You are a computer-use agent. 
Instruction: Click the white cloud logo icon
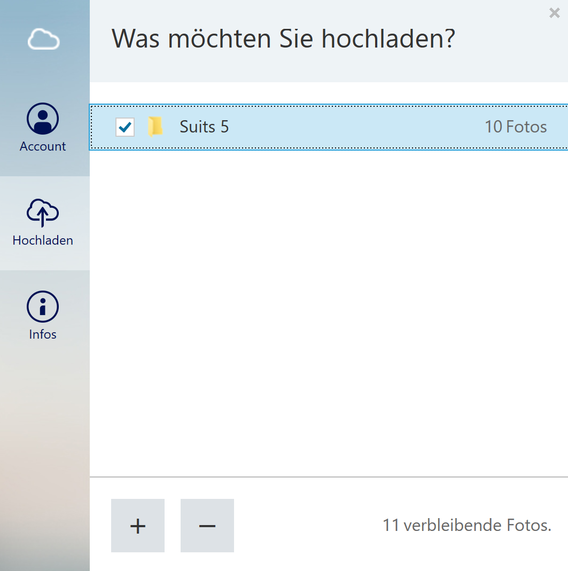click(43, 39)
